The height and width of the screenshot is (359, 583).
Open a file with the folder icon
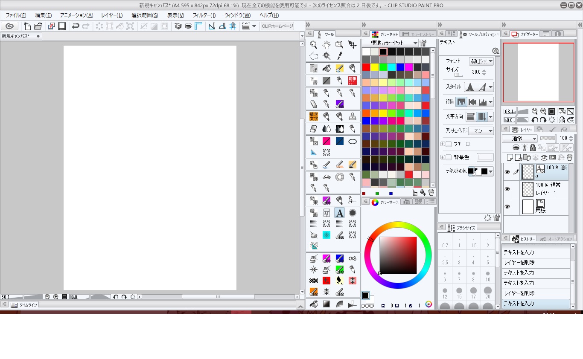(38, 26)
